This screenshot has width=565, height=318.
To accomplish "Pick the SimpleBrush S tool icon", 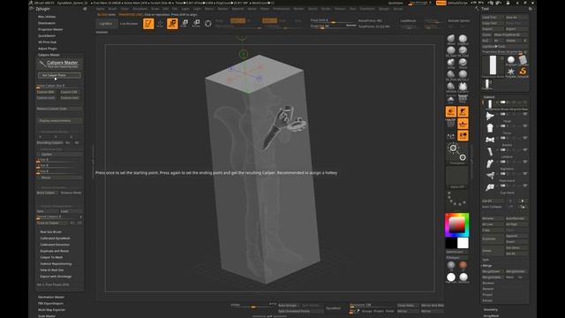I will click(523, 71).
